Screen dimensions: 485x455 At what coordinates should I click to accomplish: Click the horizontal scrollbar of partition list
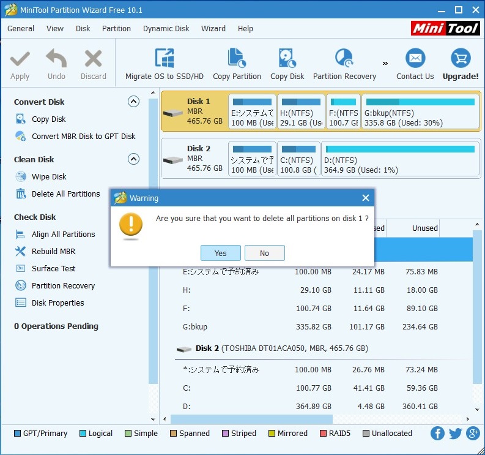[x=251, y=419]
